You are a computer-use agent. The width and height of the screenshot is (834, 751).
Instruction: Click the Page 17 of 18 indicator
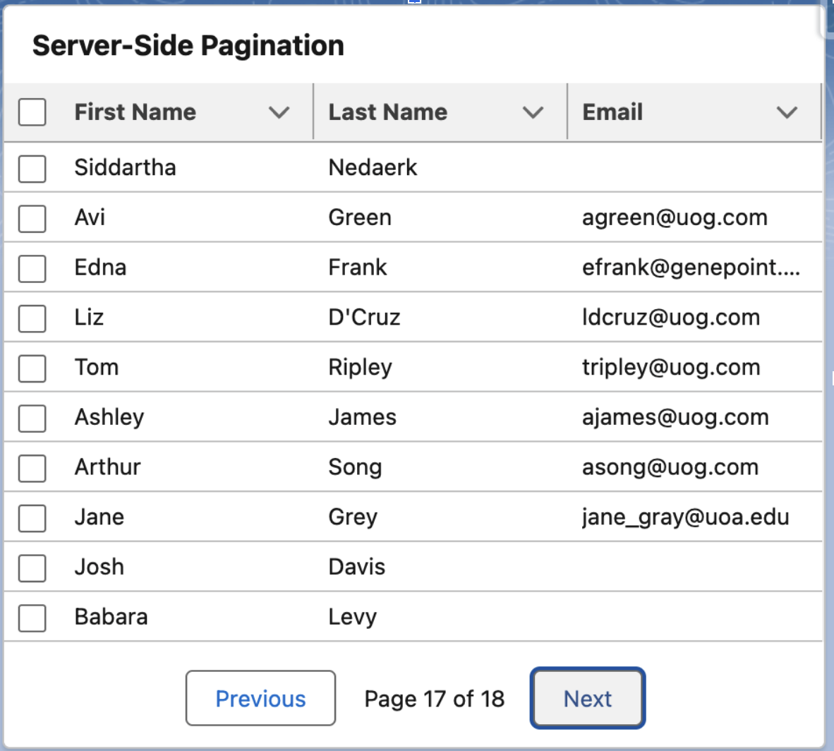click(434, 698)
